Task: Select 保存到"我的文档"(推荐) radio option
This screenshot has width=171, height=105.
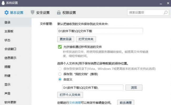Action: (x=60, y=74)
